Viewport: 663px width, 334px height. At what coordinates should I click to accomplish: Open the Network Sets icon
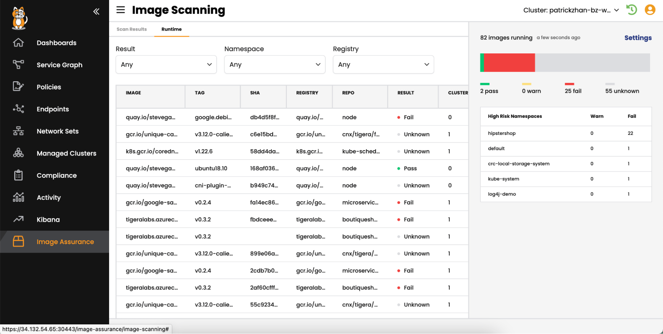(x=18, y=131)
